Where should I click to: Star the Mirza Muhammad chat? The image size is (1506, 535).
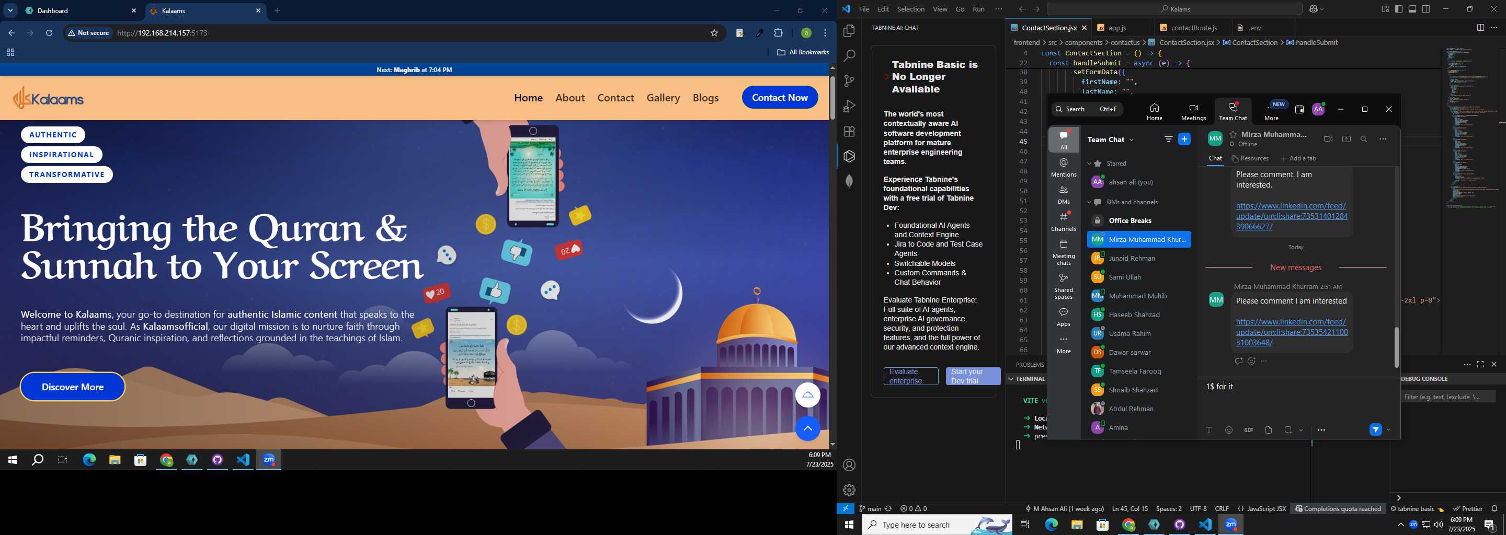[x=1233, y=134]
